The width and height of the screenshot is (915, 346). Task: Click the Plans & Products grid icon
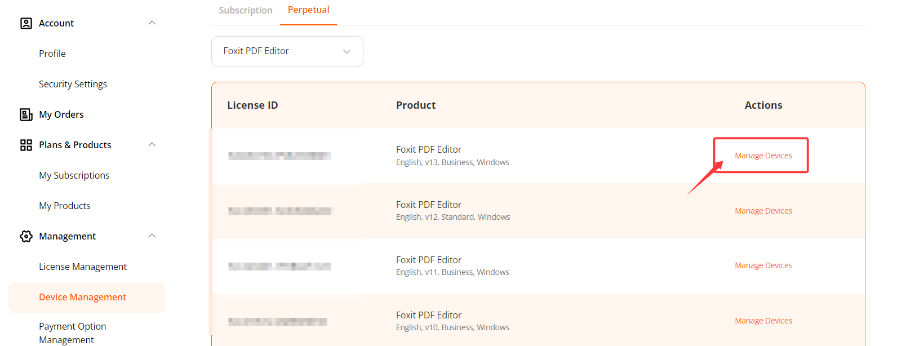click(x=26, y=145)
